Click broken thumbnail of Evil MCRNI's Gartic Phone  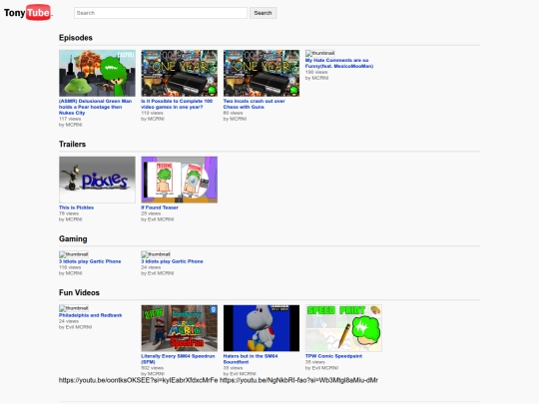156,254
